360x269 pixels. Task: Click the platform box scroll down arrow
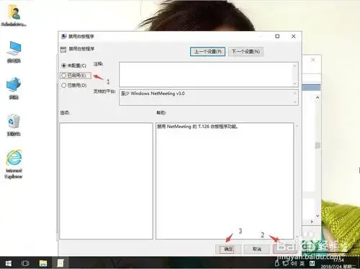[295, 102]
